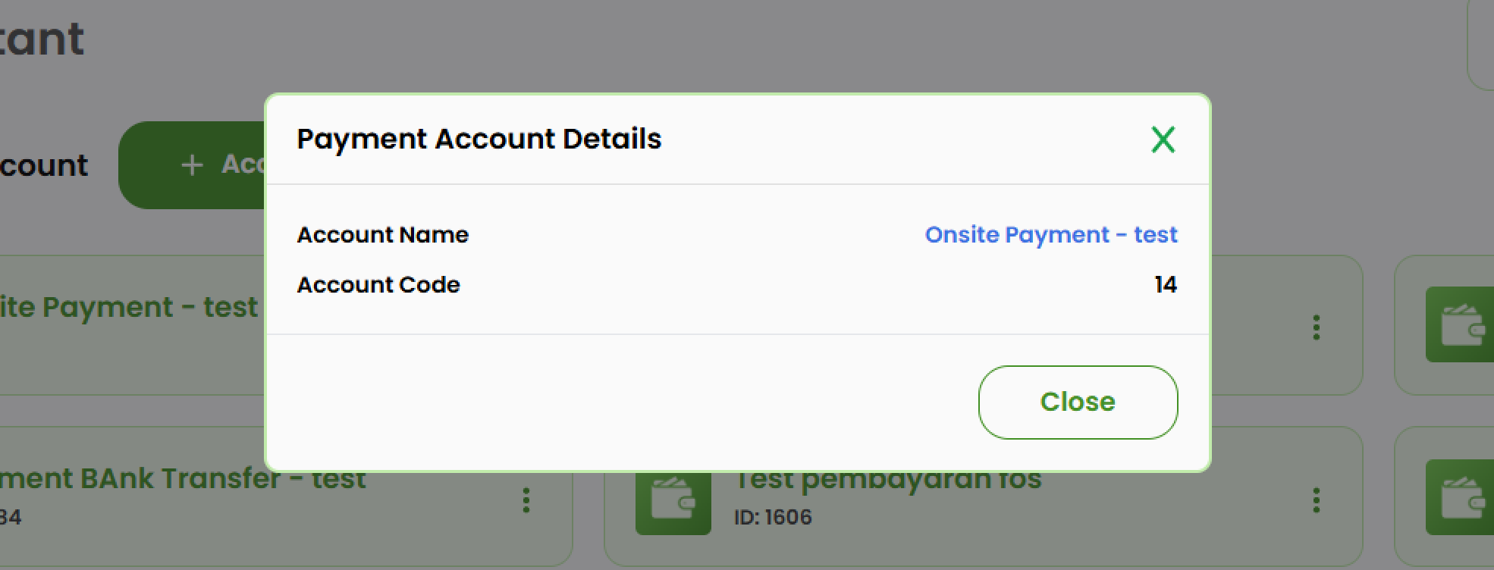The image size is (1494, 570).
Task: Click the wallet icon on Test pembayaran fos card
Action: pyautogui.click(x=673, y=500)
